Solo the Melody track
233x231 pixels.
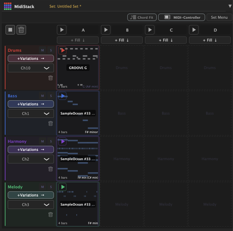coord(51,187)
